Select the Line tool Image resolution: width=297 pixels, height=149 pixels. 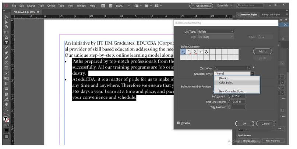point(6,48)
